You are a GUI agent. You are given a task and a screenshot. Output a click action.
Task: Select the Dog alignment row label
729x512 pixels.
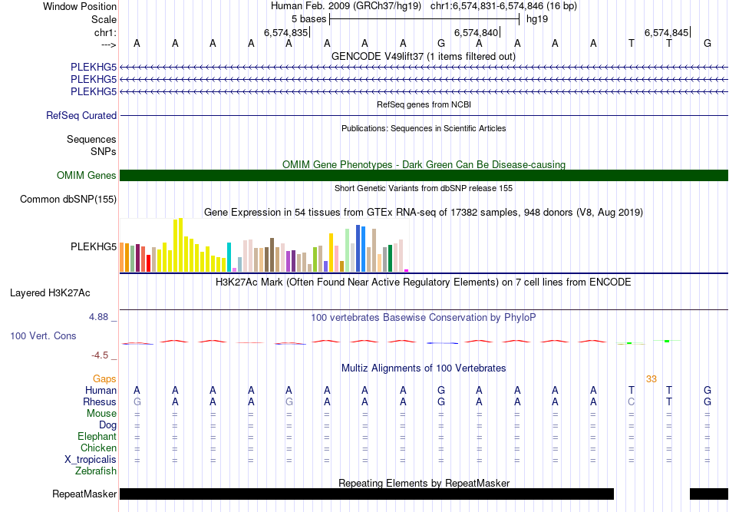point(108,425)
